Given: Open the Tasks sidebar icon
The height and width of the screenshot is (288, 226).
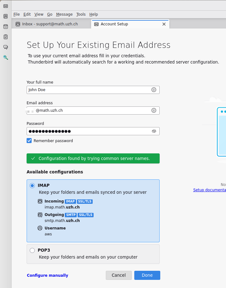Looking at the screenshot, I should [x=6, y=37].
